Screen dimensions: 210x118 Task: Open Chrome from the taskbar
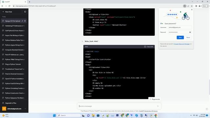pos(156,115)
